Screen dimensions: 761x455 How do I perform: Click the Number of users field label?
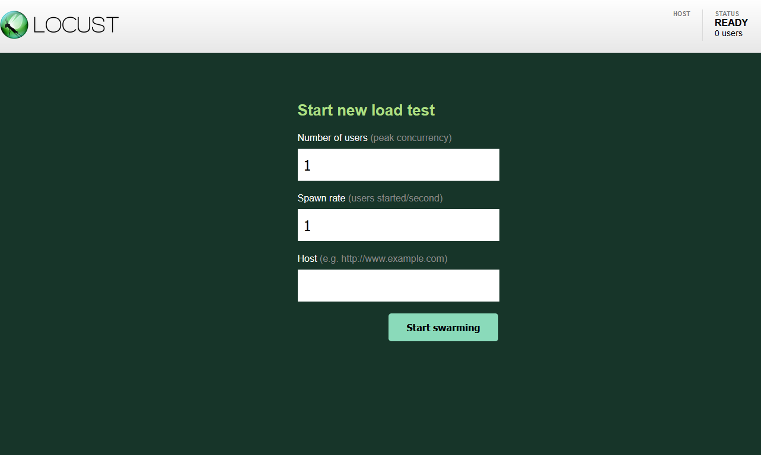coord(332,137)
